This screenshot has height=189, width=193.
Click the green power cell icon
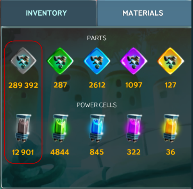tap(60, 128)
